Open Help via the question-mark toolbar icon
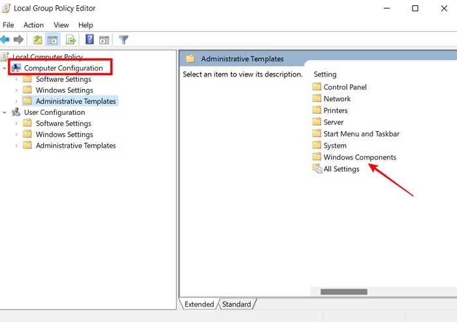Screen dimensions: 457x322 click(89, 39)
